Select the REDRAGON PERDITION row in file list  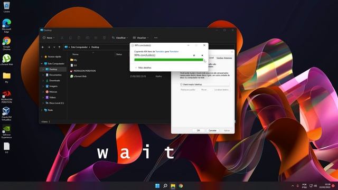tap(83, 71)
